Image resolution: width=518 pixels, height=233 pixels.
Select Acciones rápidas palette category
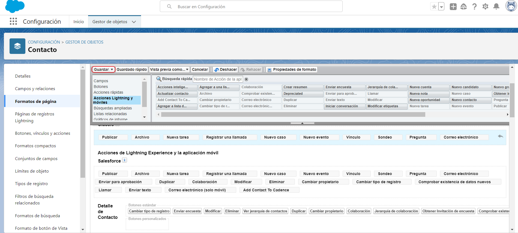(108, 92)
